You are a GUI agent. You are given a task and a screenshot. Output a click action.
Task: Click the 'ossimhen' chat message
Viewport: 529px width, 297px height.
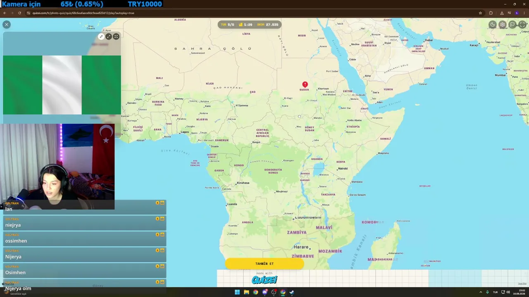[x=85, y=239]
